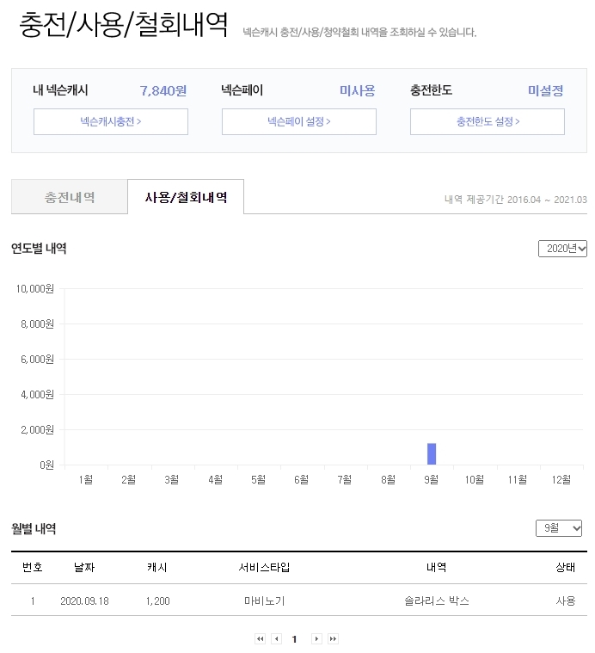Image resolution: width=595 pixels, height=653 pixels.
Task: Click the 1월 axis label in the chart
Action: tap(86, 479)
